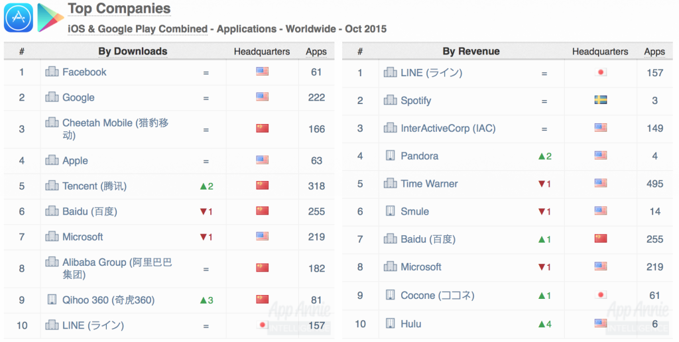Viewport: 679px width, 342px height.
Task: Click the 318 apps count for Tencent
Action: [x=316, y=186]
